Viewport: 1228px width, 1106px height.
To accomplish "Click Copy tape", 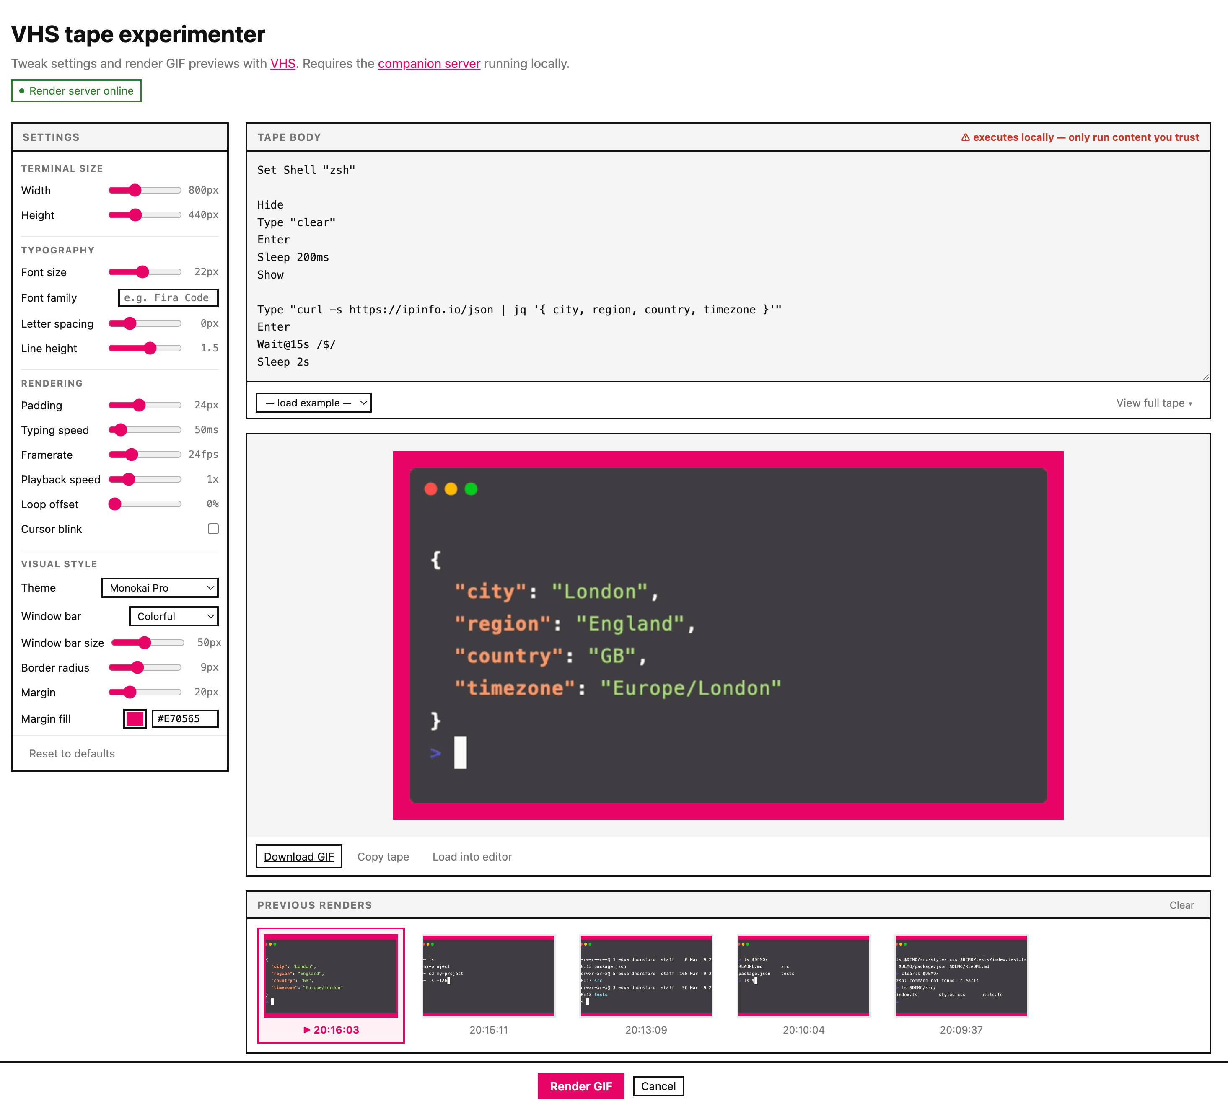I will pyautogui.click(x=383, y=856).
